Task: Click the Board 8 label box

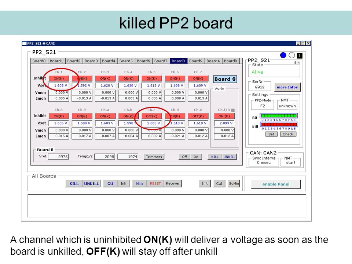Action: (x=225, y=79)
